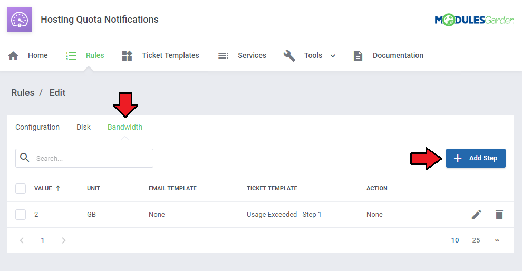Click the plus icon in Add Step
The height and width of the screenshot is (271, 522).
(458, 158)
